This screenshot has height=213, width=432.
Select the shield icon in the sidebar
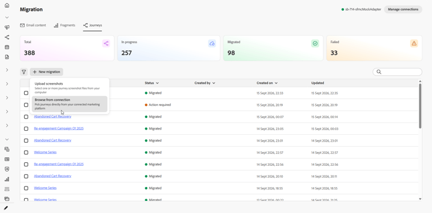point(7,169)
